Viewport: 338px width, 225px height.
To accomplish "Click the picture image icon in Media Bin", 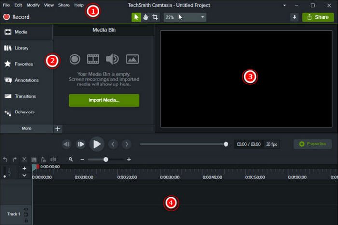I will click(x=132, y=59).
